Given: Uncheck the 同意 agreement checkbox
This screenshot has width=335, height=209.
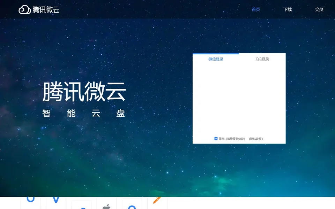Looking at the screenshot, I should coord(216,139).
